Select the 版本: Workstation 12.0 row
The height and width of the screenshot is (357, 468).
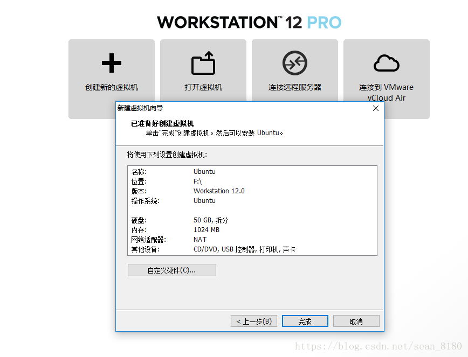(252, 191)
